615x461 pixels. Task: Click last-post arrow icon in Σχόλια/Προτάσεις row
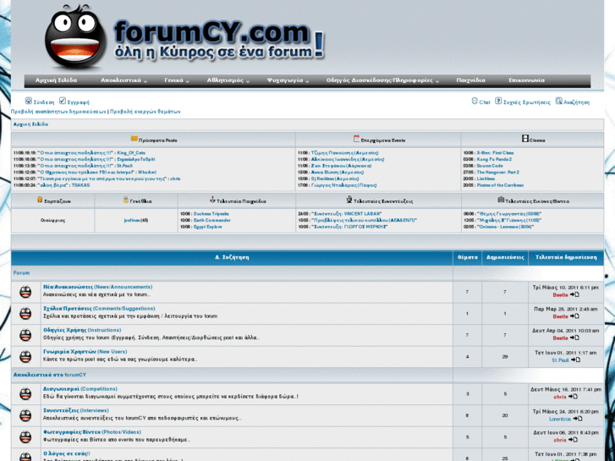(574, 316)
